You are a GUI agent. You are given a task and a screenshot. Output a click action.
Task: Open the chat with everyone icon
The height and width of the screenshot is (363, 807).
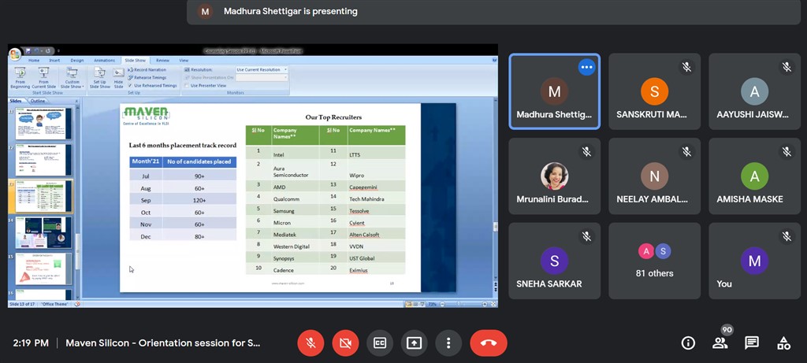tap(751, 343)
